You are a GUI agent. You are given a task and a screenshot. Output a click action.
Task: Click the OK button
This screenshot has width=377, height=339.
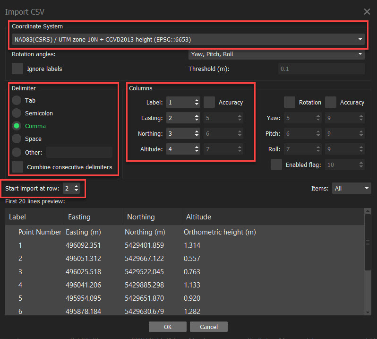(x=168, y=327)
